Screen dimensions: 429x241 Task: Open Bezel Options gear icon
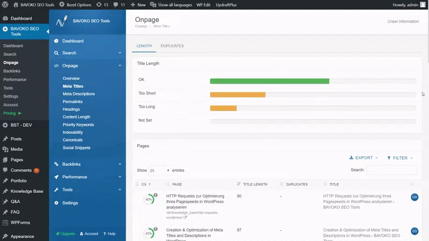[62, 5]
